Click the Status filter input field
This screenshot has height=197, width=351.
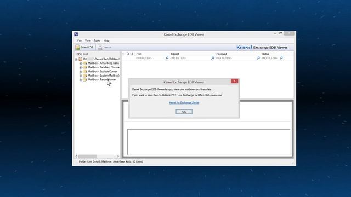coord(270,58)
